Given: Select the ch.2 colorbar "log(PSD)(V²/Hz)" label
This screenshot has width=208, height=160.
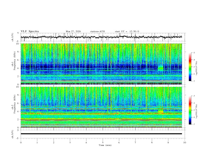Looking at the screenshot, I should coord(196,111).
